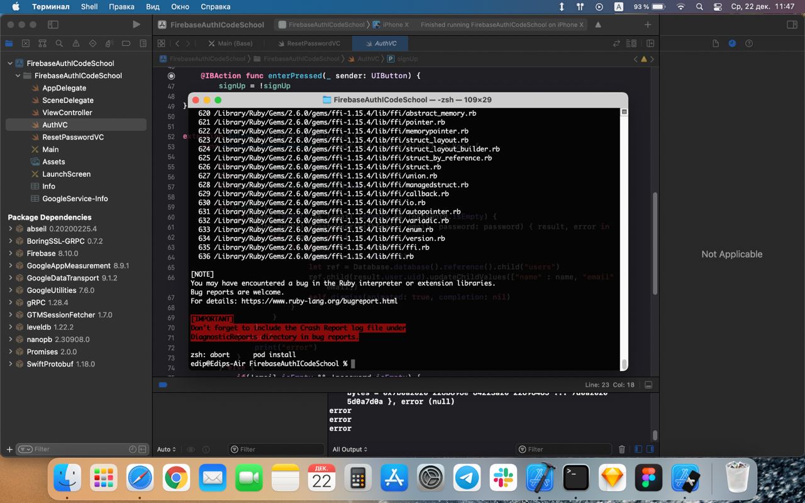Open the project navigator folder tab
The image size is (805, 503).
click(9, 43)
